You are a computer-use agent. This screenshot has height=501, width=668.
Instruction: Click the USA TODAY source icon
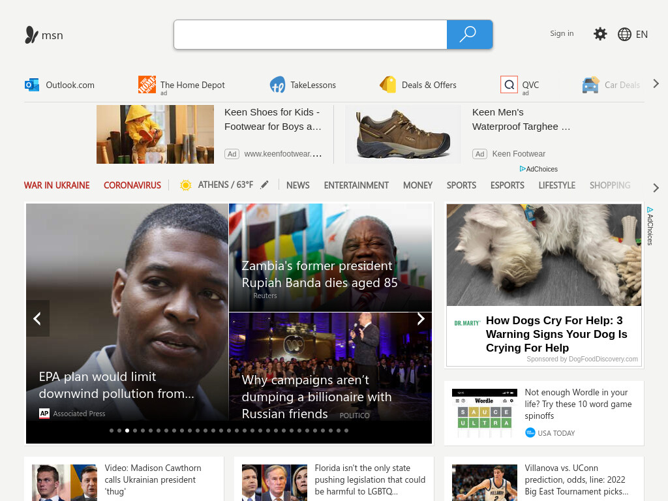point(530,433)
